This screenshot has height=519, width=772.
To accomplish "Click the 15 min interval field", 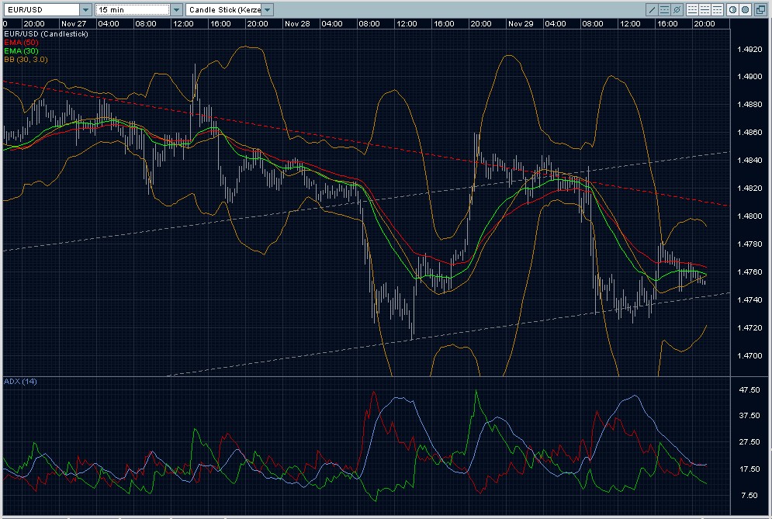I will 133,10.
